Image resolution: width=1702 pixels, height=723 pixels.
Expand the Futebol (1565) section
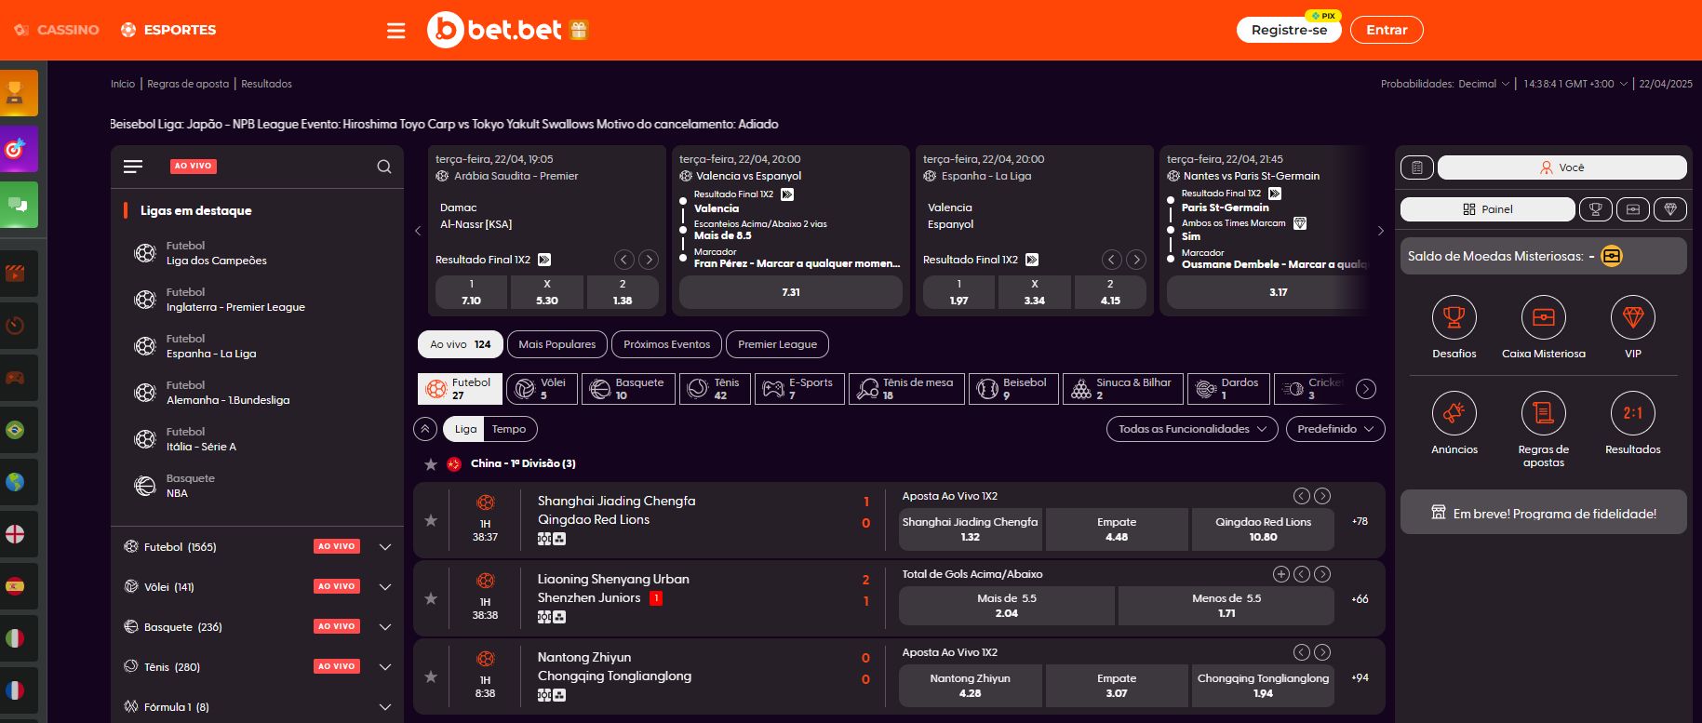click(385, 547)
